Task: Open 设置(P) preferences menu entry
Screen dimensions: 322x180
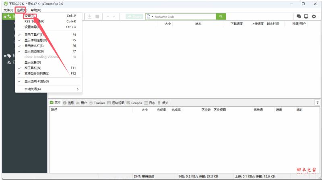Action: click(48, 16)
